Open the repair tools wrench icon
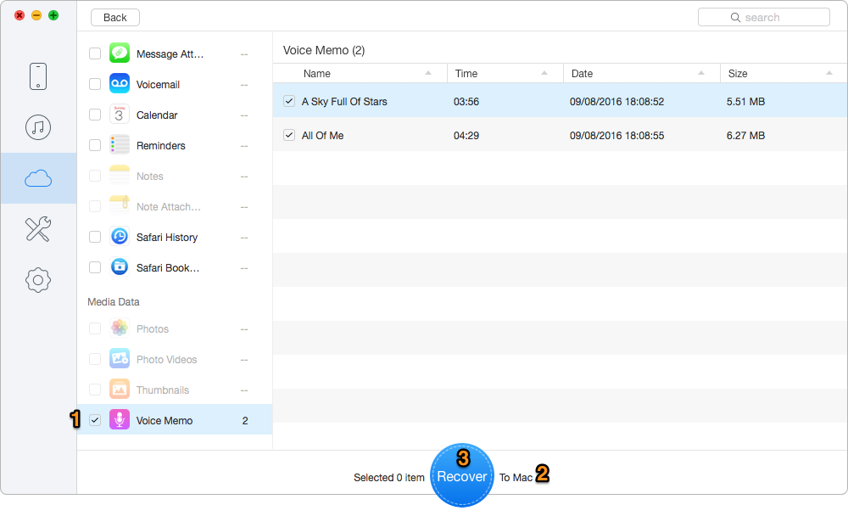848x516 pixels. click(38, 229)
